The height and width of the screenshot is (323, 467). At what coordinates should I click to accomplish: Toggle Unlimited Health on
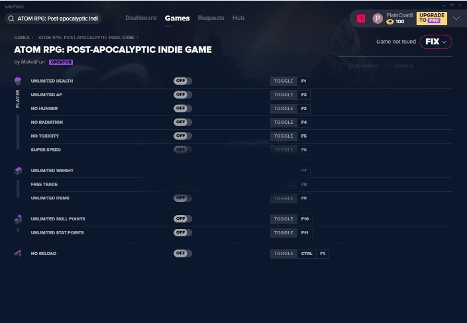(183, 81)
